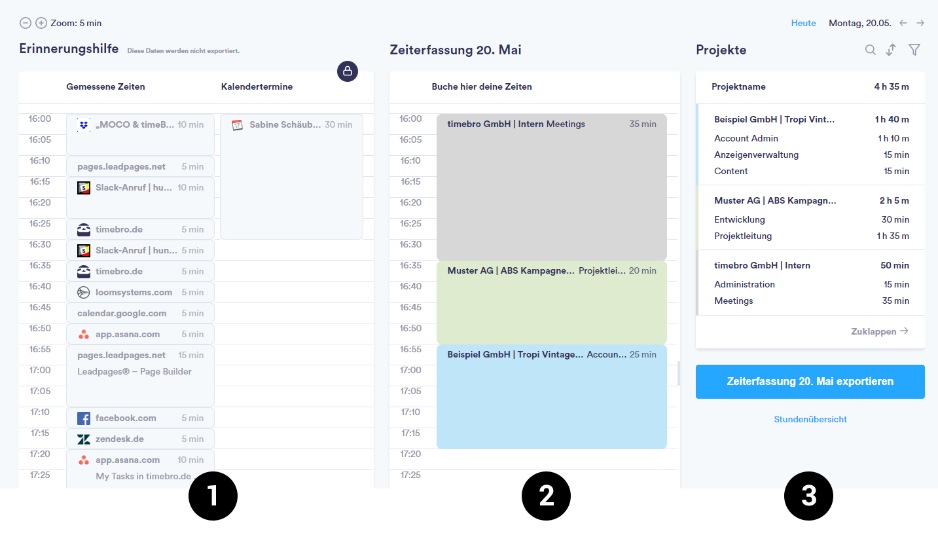Click the empty 17:20 slot in Zeiterfassung
This screenshot has width=938, height=533.
click(x=552, y=460)
